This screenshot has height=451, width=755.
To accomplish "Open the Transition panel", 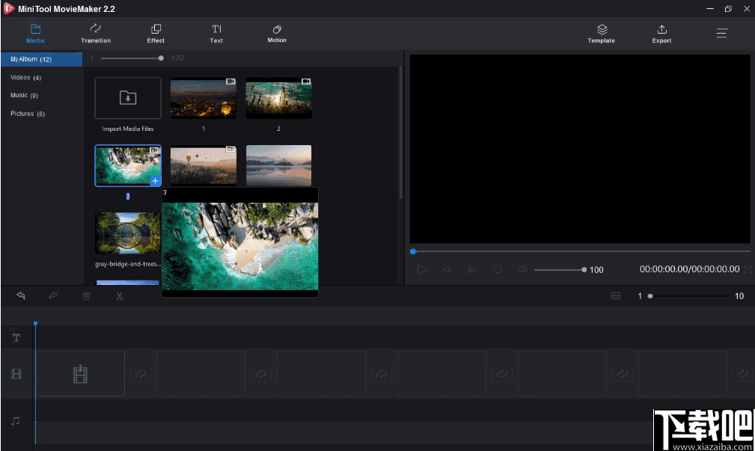I will (95, 34).
